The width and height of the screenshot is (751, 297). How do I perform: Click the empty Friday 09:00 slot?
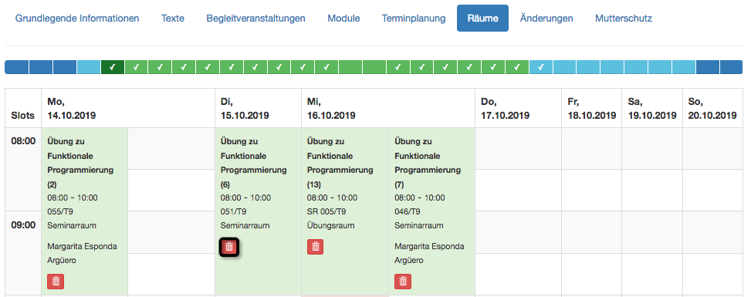pos(591,232)
